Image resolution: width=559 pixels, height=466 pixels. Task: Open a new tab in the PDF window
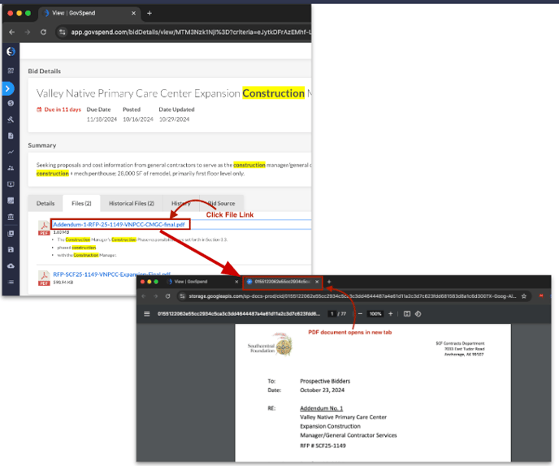[329, 282]
